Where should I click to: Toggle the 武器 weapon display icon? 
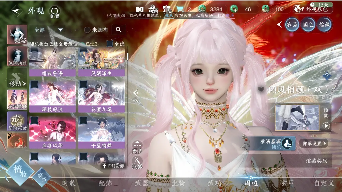[x=137, y=163]
